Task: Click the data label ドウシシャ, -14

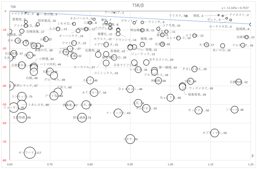Action: tap(126, 40)
